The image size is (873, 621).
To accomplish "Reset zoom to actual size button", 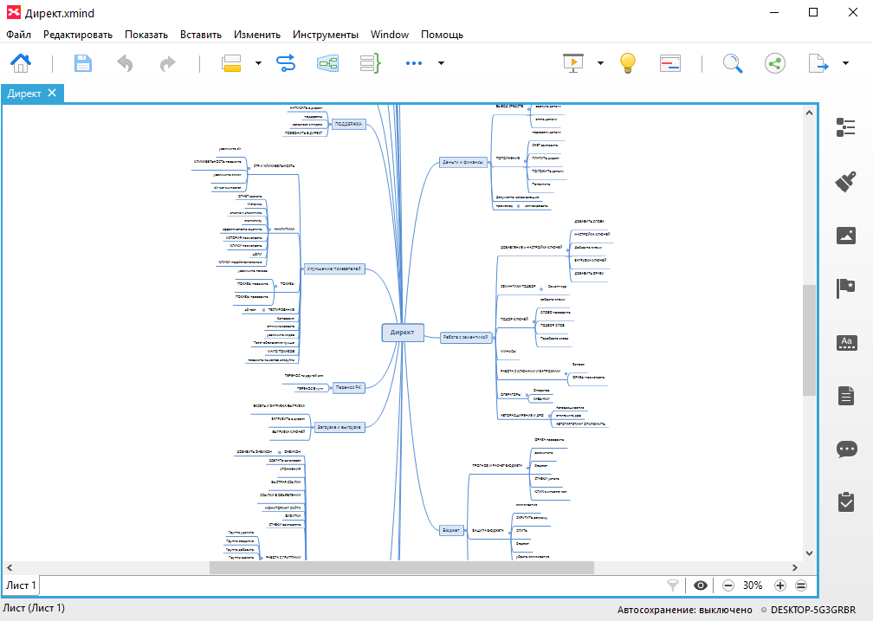I will 800,585.
